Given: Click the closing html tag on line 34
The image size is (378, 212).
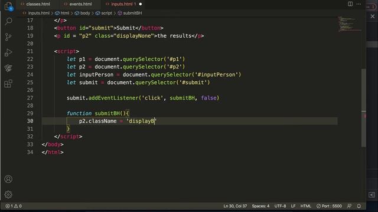Looking at the screenshot, I should coord(53,152).
